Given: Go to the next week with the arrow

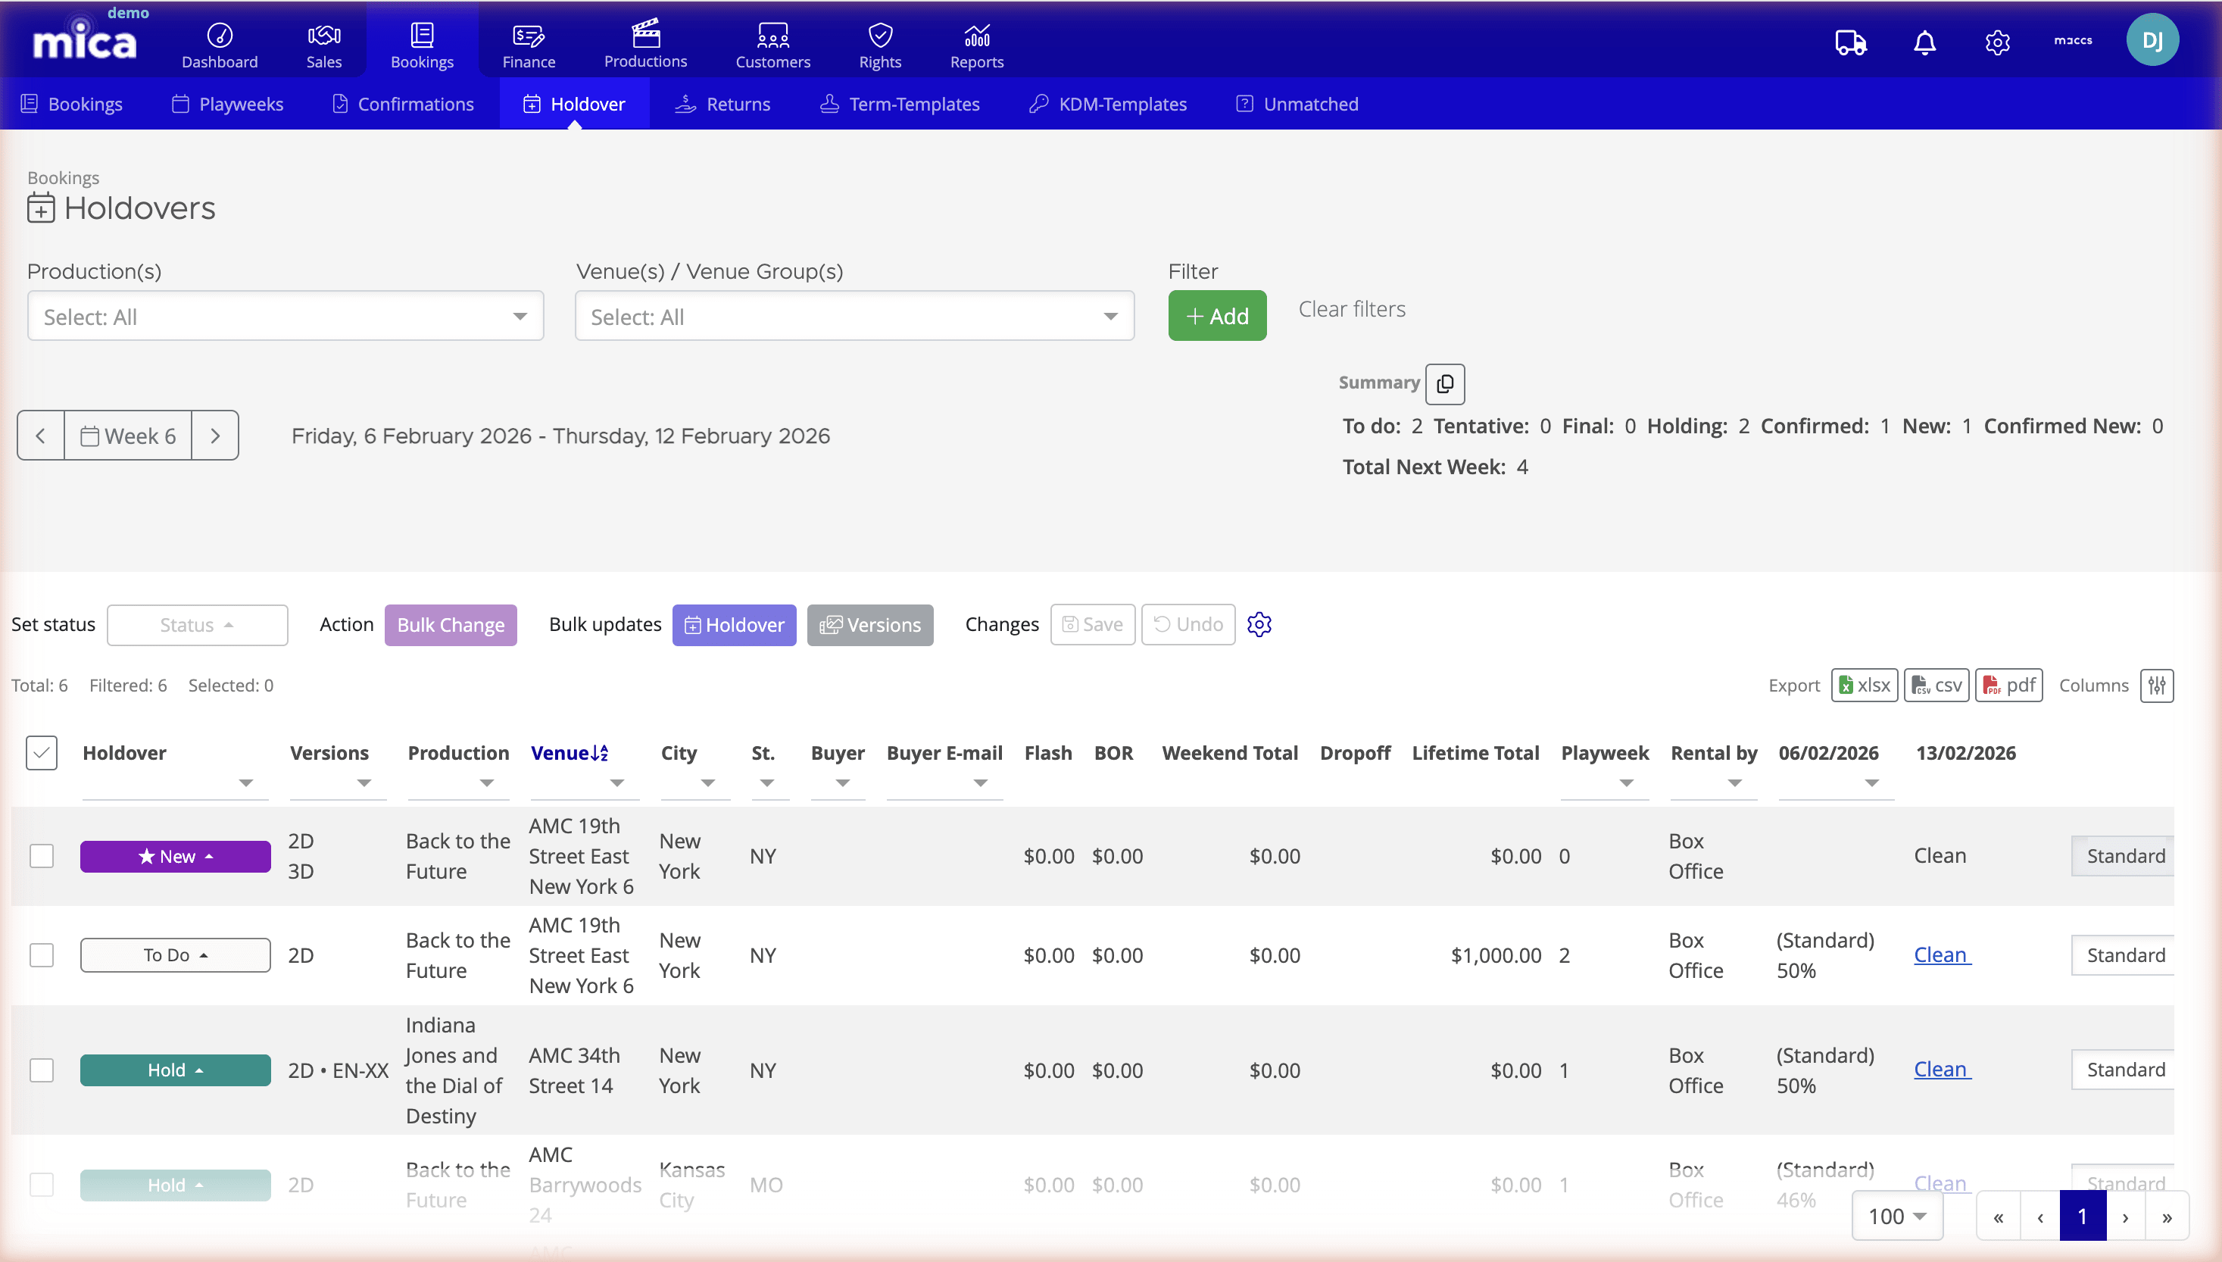Looking at the screenshot, I should coord(215,435).
